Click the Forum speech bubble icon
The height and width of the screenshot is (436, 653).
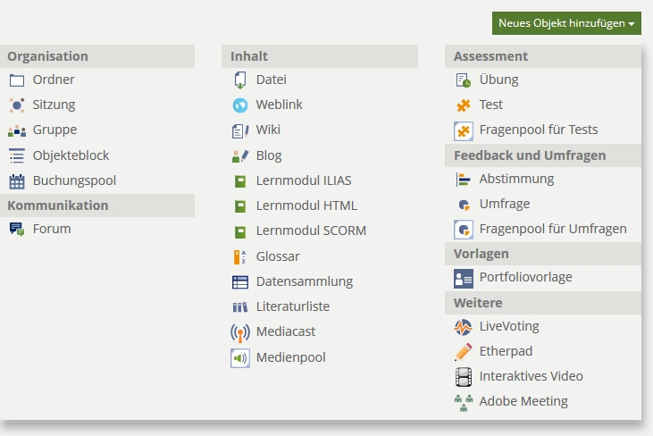tap(17, 230)
